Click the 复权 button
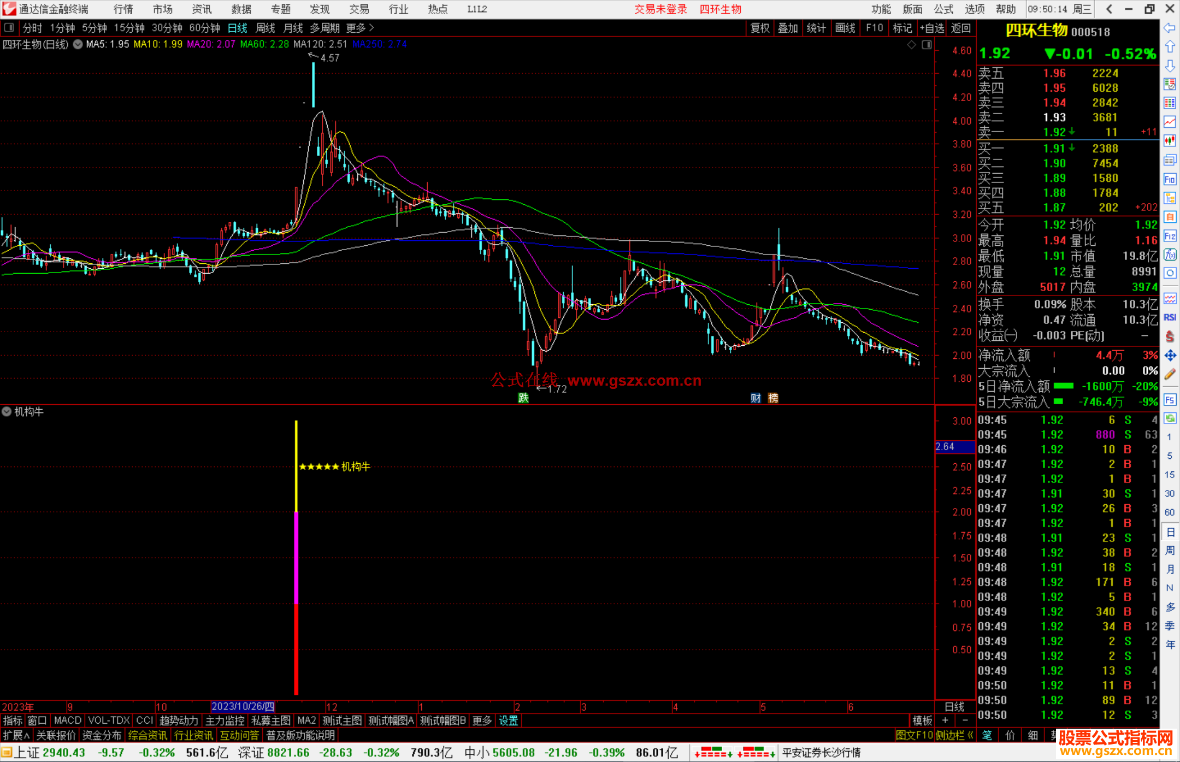The image size is (1180, 762). pyautogui.click(x=759, y=28)
